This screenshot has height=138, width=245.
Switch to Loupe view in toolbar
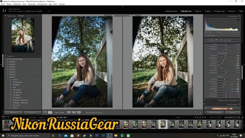[x=45, y=112]
